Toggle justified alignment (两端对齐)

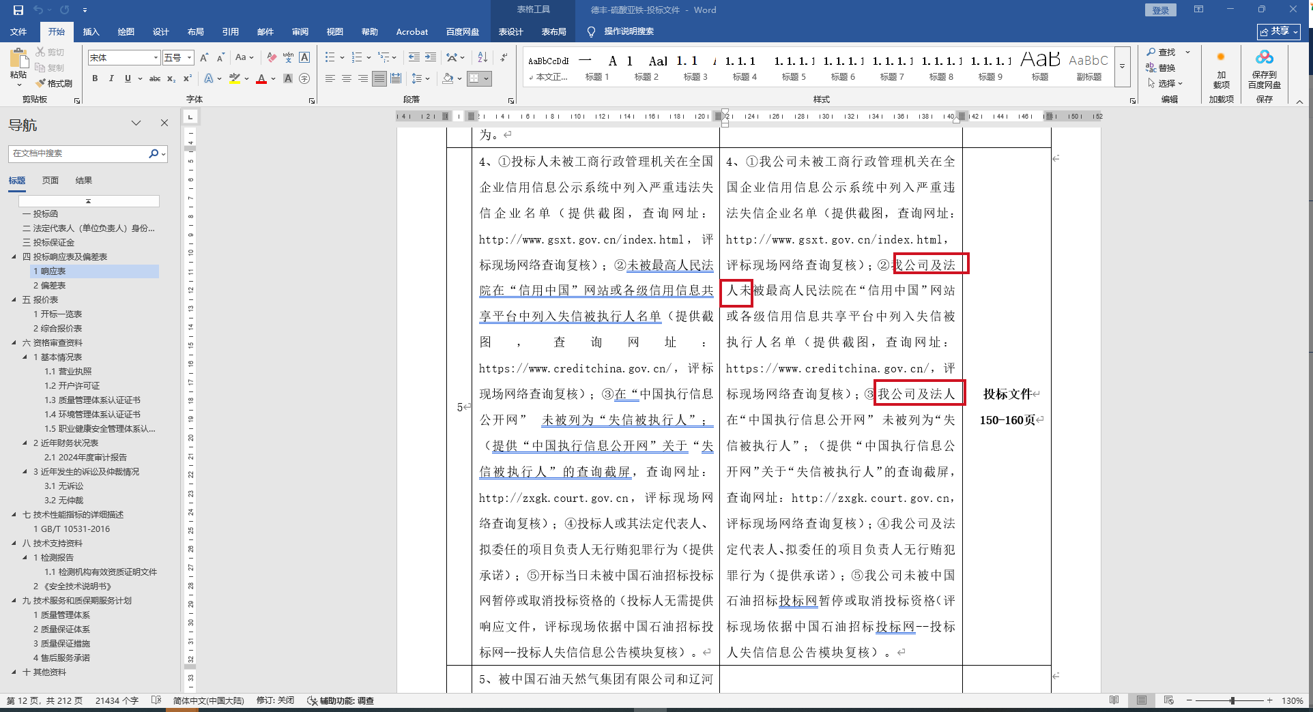pos(379,79)
